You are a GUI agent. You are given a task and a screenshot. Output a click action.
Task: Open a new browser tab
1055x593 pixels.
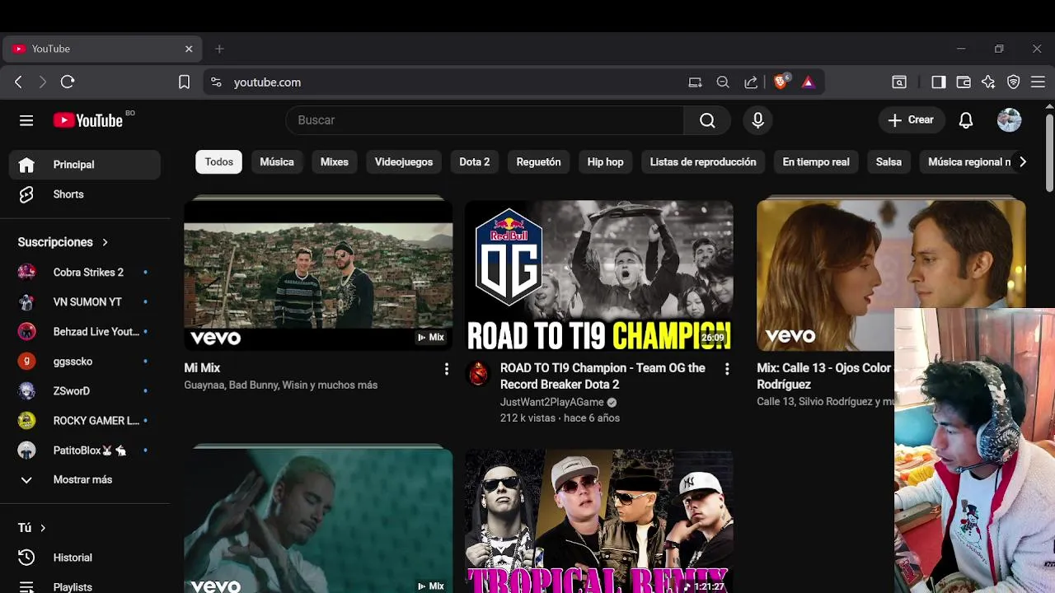219,49
